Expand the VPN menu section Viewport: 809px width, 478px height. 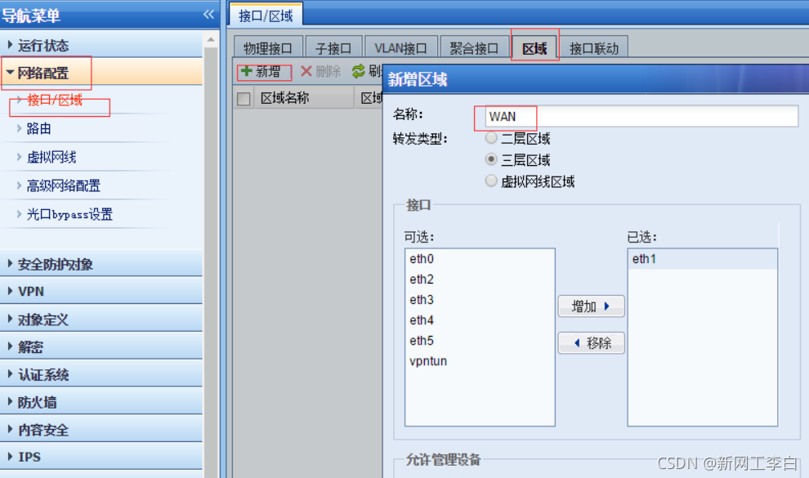point(101,292)
